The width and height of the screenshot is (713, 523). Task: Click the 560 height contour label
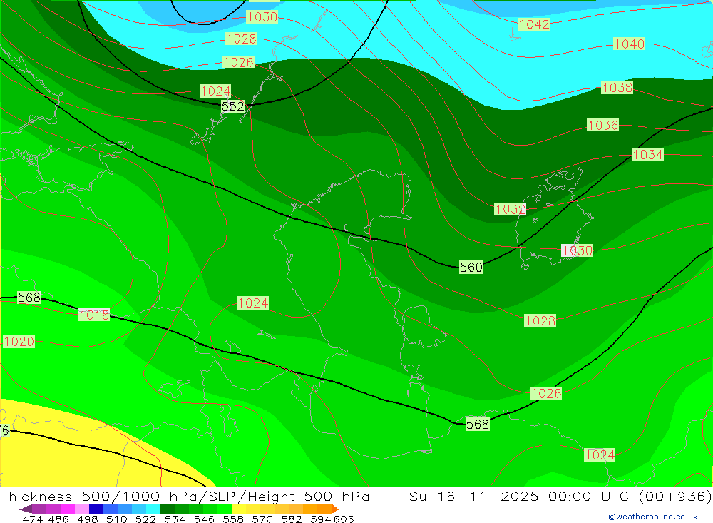pos(471,267)
